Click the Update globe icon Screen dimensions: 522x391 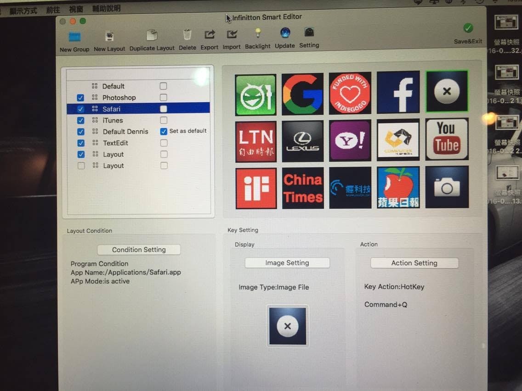tap(285, 33)
